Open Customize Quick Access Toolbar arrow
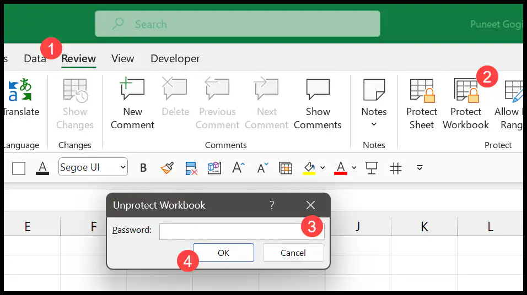Image resolution: width=527 pixels, height=295 pixels. tap(420, 167)
